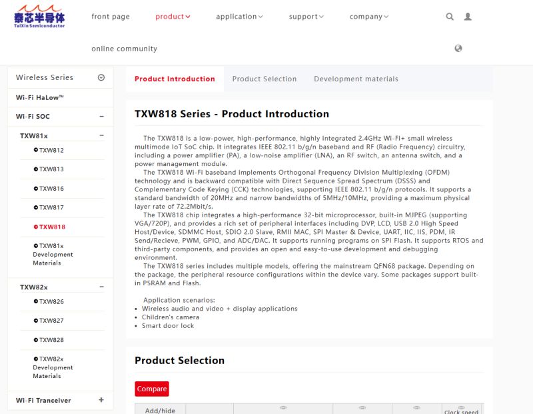Click the bullet icon beside TXW816
533x414 pixels.
coord(36,188)
